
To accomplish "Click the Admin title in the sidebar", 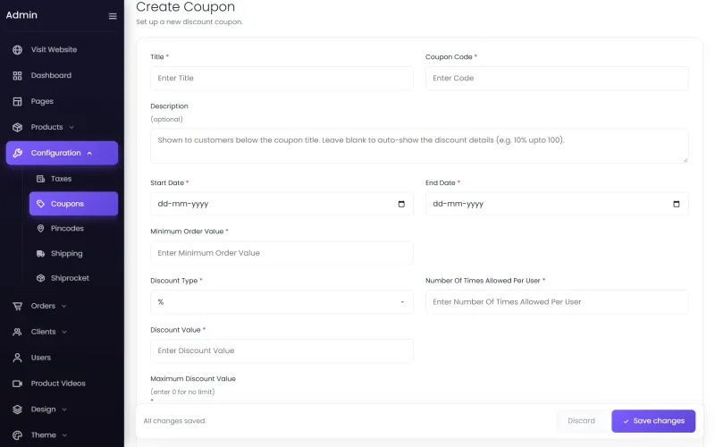I will point(21,15).
